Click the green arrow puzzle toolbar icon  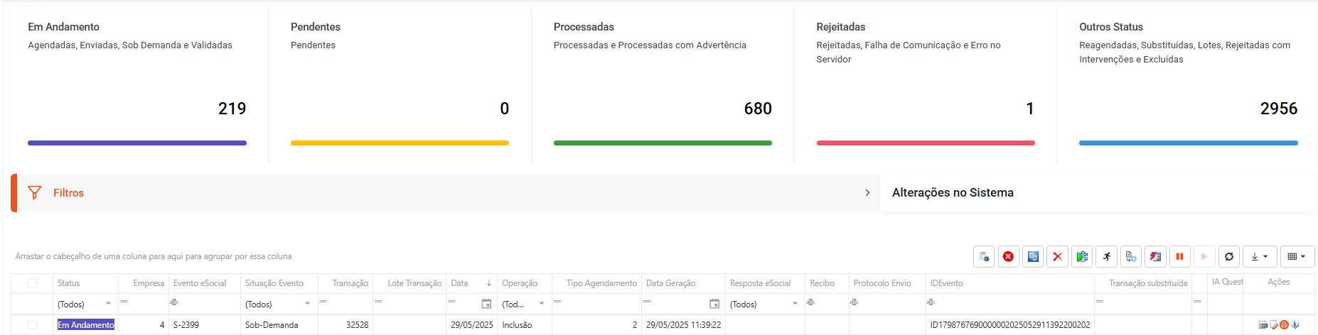(x=1082, y=256)
